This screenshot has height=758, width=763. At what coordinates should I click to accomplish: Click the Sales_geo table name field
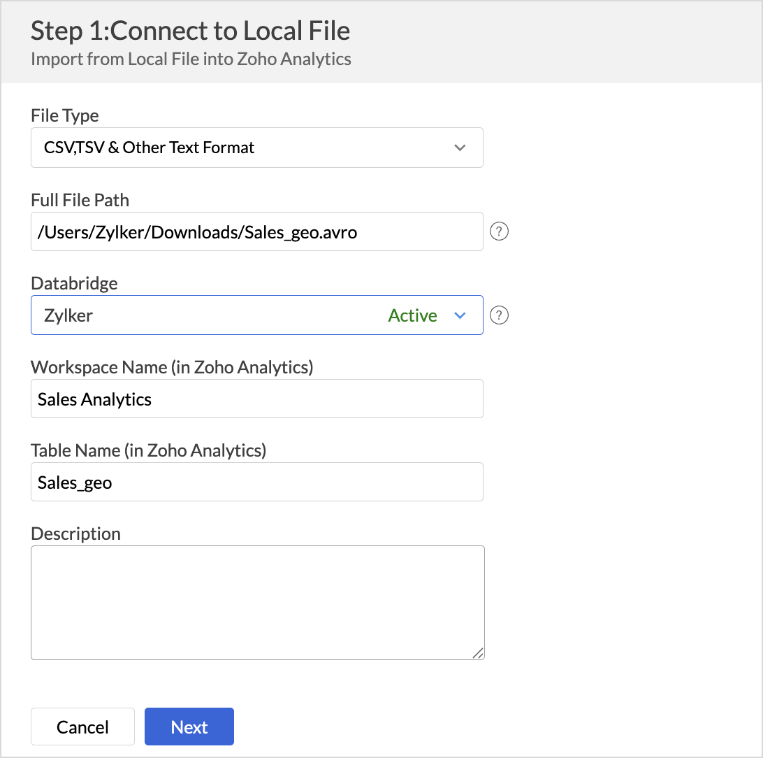click(x=256, y=482)
